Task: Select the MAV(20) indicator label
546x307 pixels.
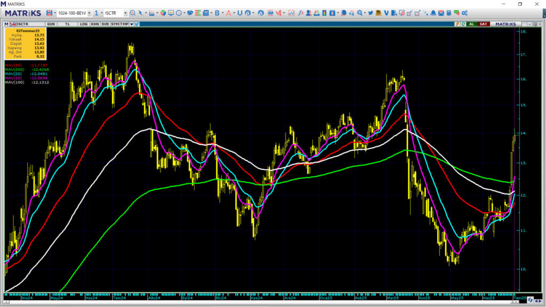Action: (13, 74)
